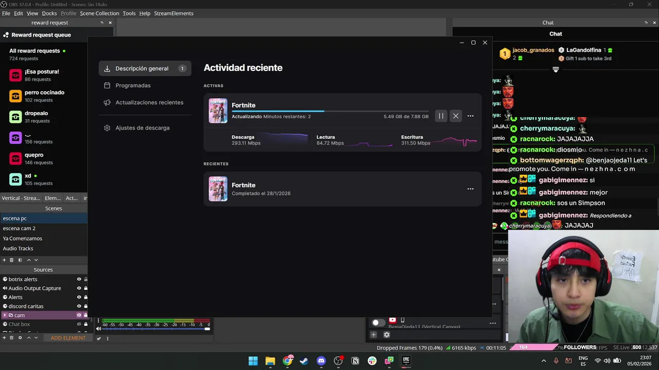
Task: Cancel the active Fortnite update
Action: [x=456, y=116]
